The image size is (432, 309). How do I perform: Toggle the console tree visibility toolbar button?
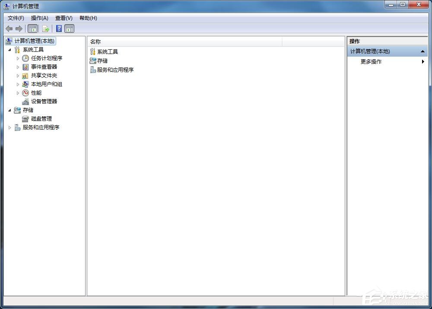[33, 29]
